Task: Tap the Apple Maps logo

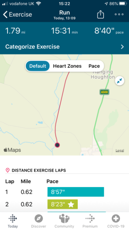Action: [12, 150]
